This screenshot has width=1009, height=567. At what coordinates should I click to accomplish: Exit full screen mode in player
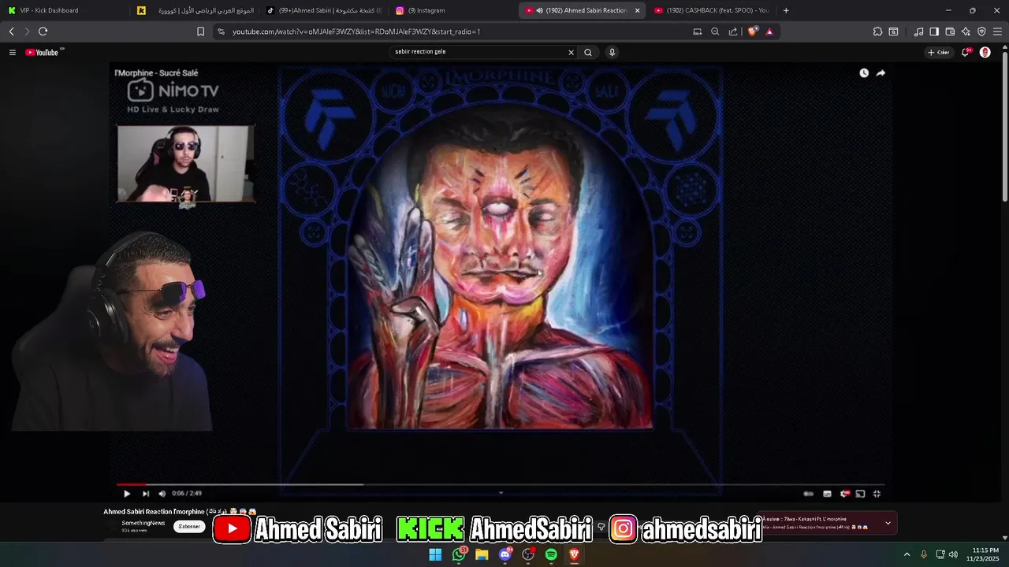tap(877, 494)
